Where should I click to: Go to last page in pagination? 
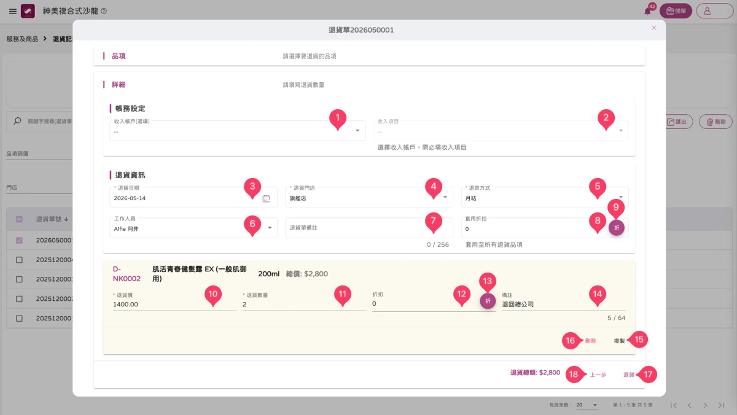(x=722, y=405)
